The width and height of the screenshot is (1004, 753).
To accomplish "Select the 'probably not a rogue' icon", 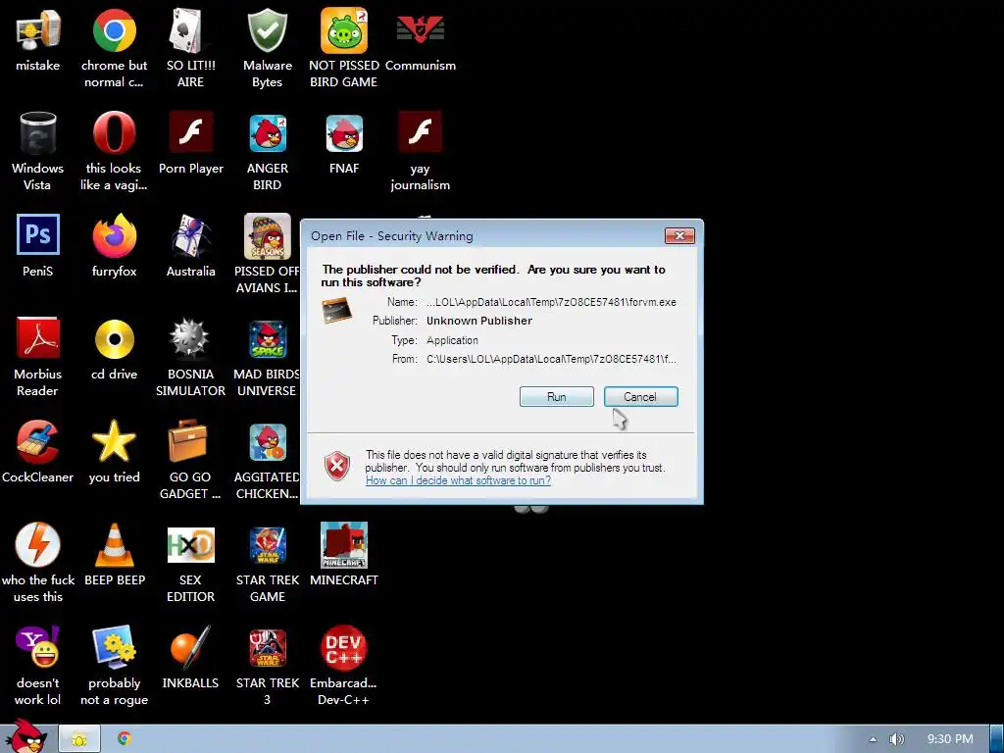I will [114, 647].
